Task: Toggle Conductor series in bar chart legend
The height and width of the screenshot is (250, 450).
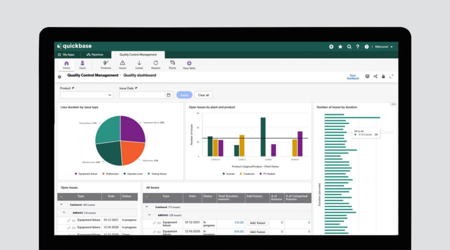Action: tap(247, 173)
